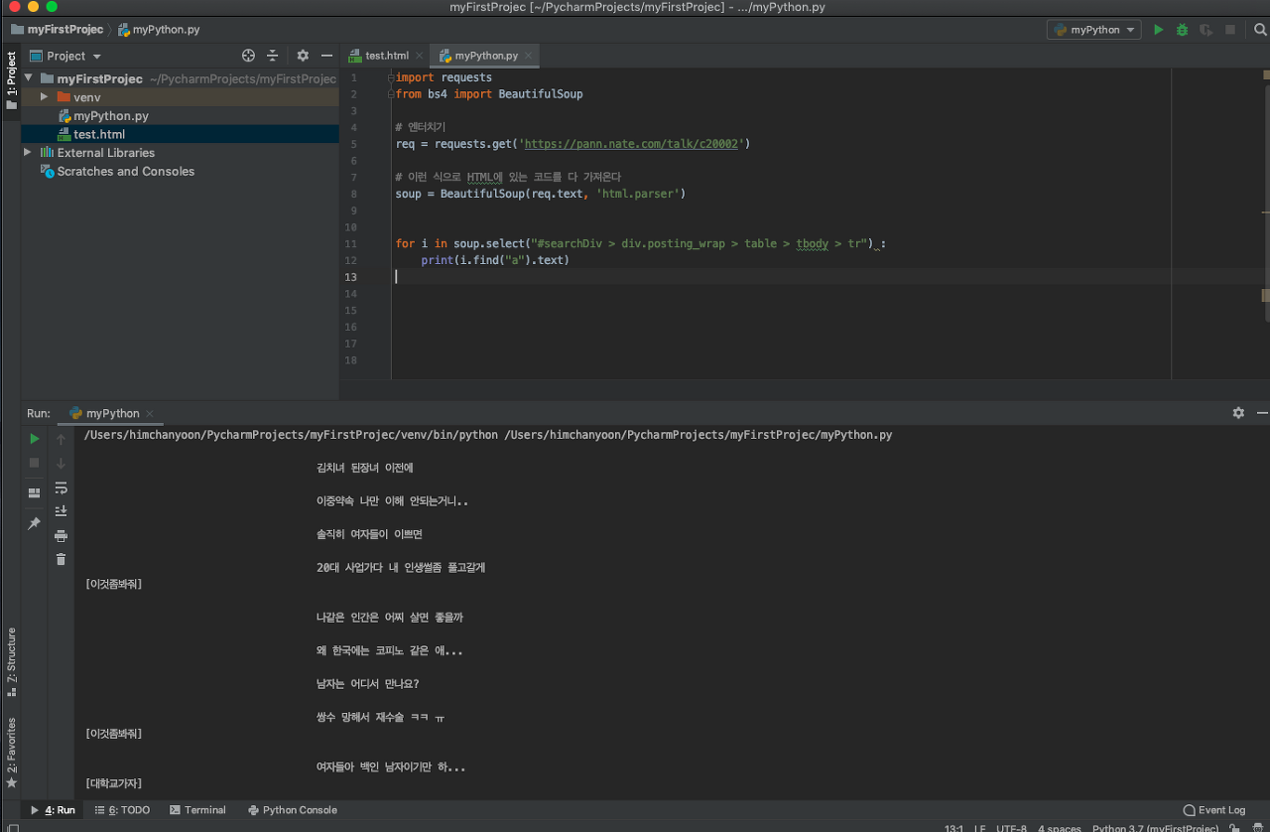Viewport: 1270px width, 832px height.
Task: Toggle scroll to end in console
Action: (61, 510)
